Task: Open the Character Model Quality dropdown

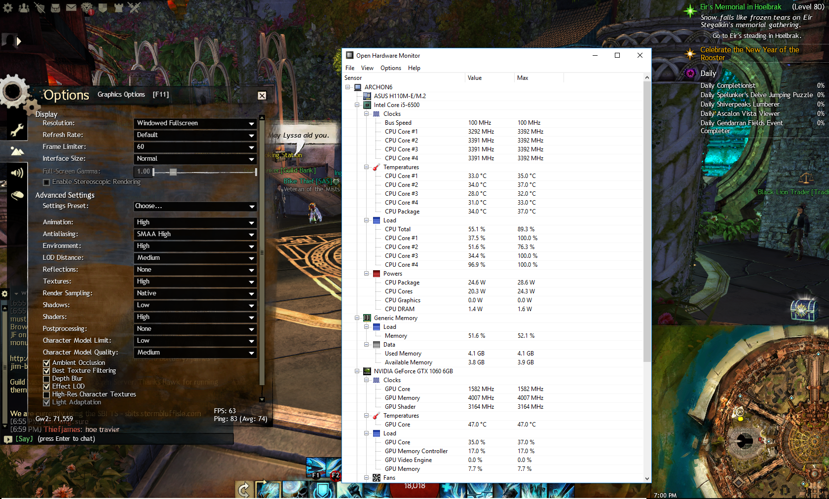Action: point(195,353)
